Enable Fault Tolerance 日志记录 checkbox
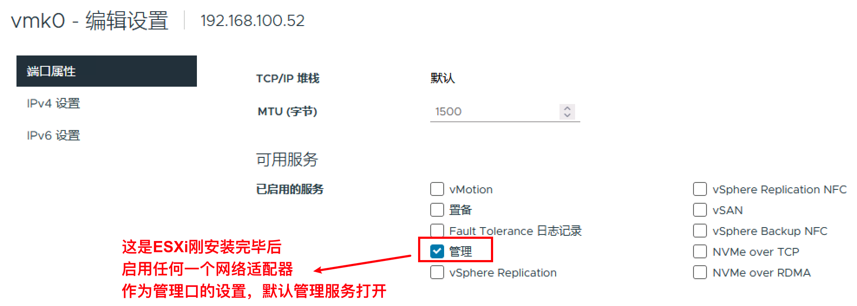Screen dimensions: 857x306 [437, 231]
